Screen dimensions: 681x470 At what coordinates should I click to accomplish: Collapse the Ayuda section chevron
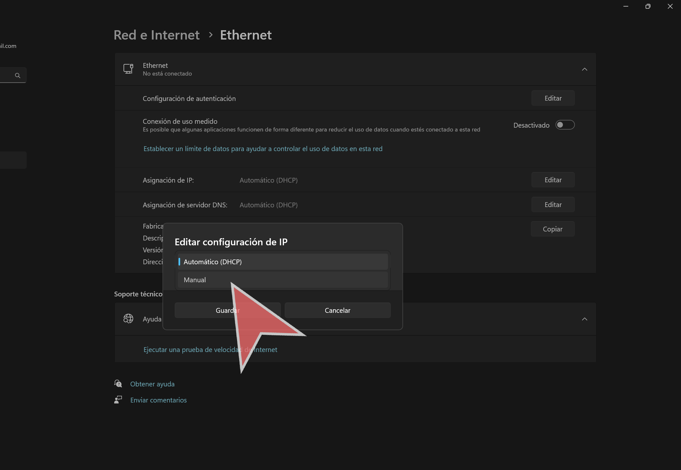pyautogui.click(x=584, y=319)
